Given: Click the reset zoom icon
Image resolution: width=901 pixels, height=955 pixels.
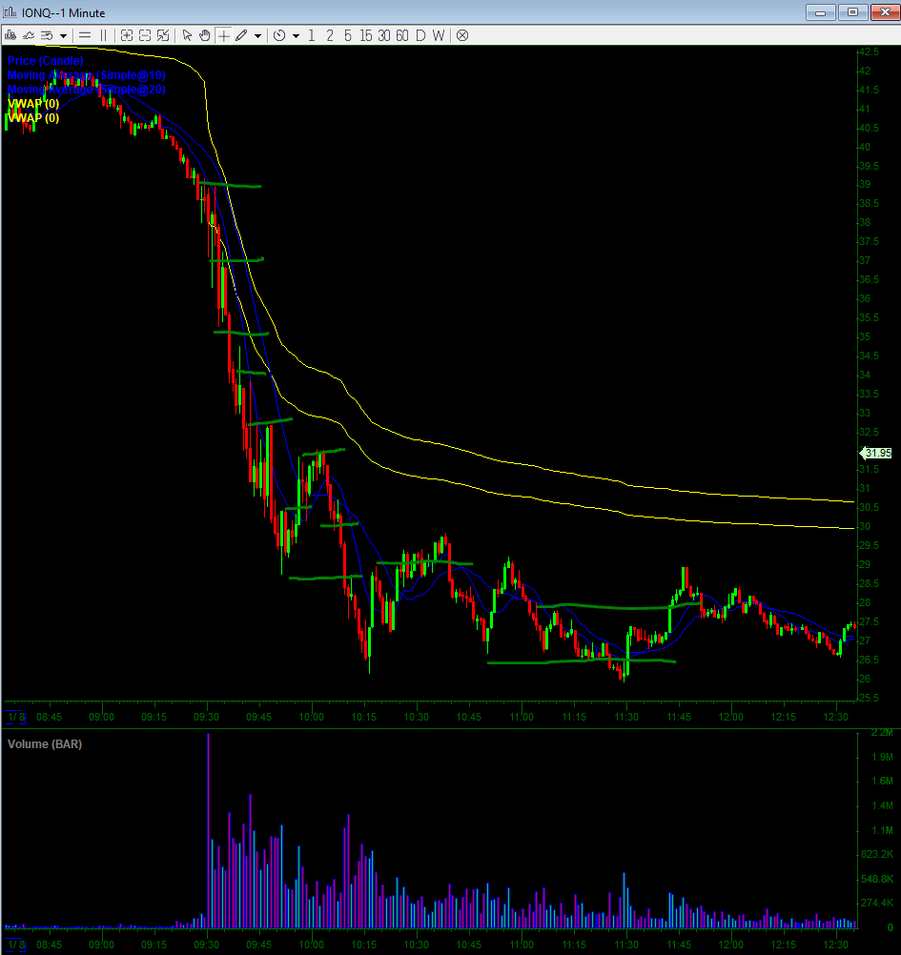Looking at the screenshot, I should click(163, 35).
